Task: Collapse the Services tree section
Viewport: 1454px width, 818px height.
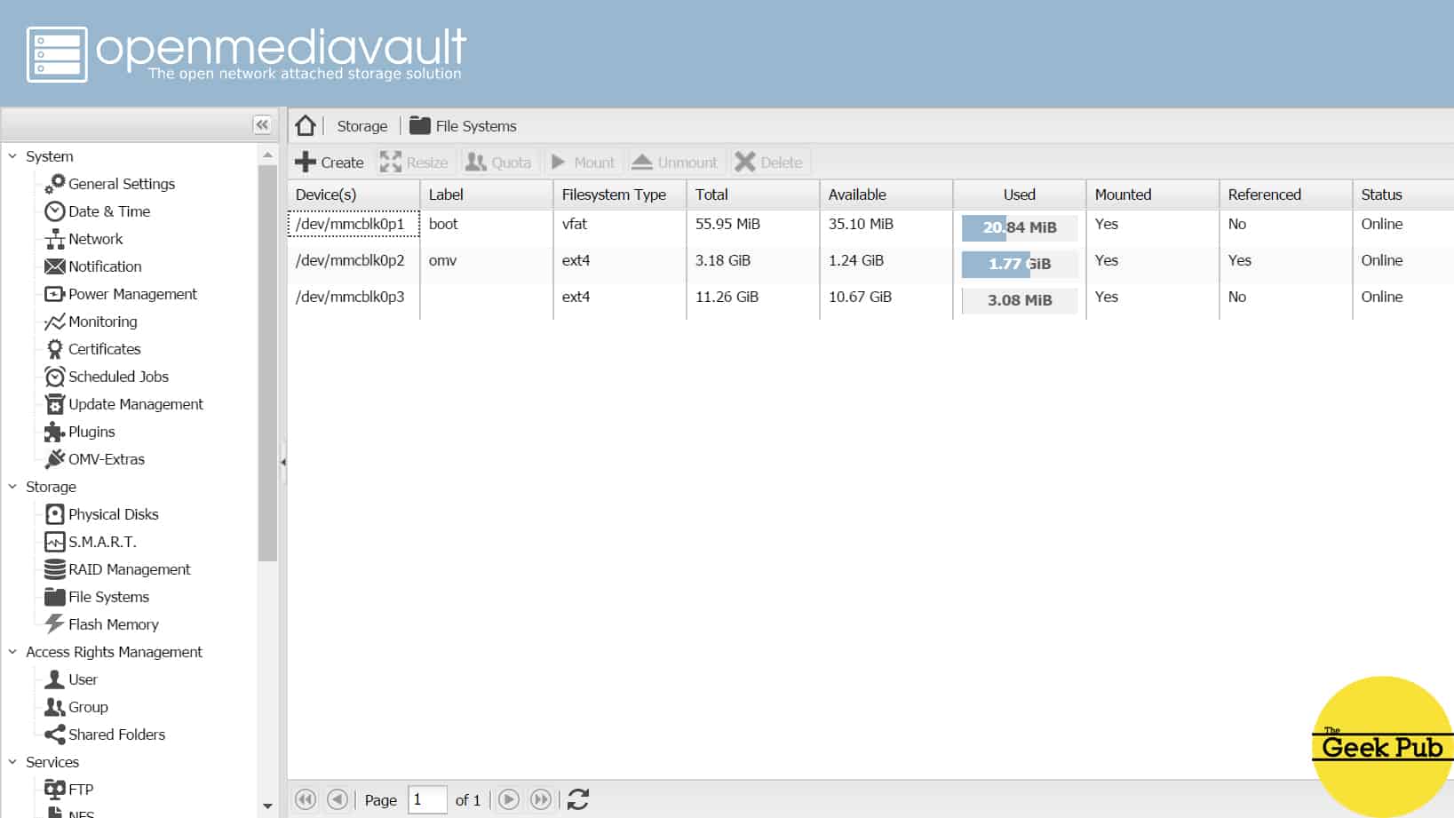Action: [x=12, y=761]
